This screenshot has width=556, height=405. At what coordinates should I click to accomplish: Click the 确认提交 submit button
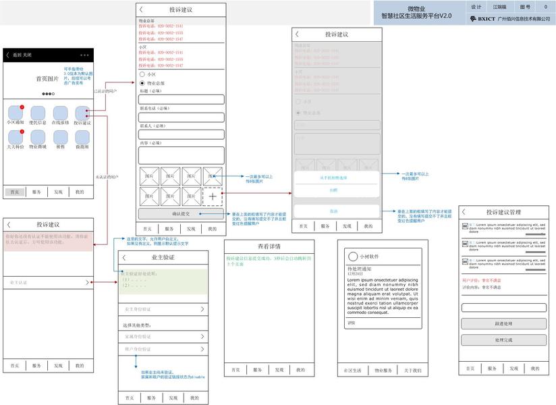click(x=181, y=214)
